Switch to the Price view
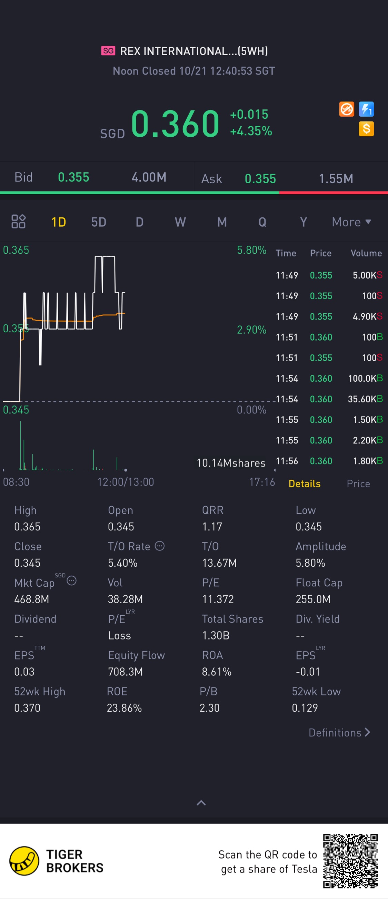 click(x=358, y=483)
